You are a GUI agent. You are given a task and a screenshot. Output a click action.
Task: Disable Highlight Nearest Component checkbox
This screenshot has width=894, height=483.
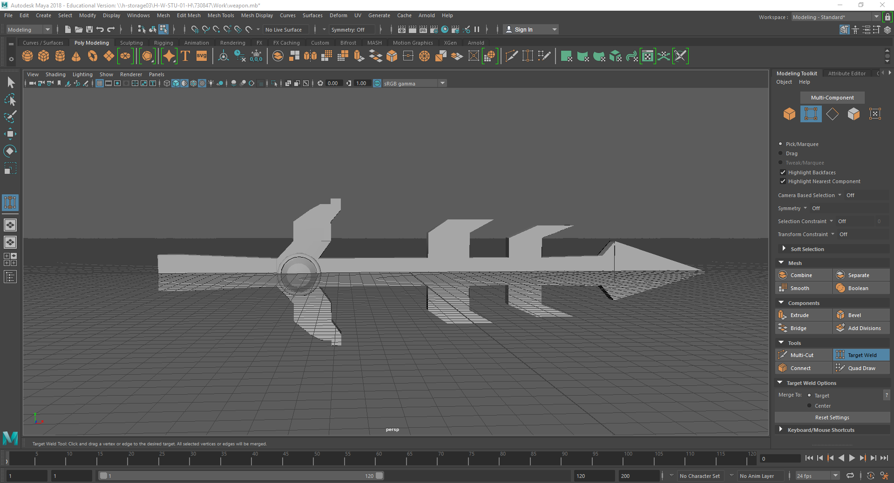(783, 181)
